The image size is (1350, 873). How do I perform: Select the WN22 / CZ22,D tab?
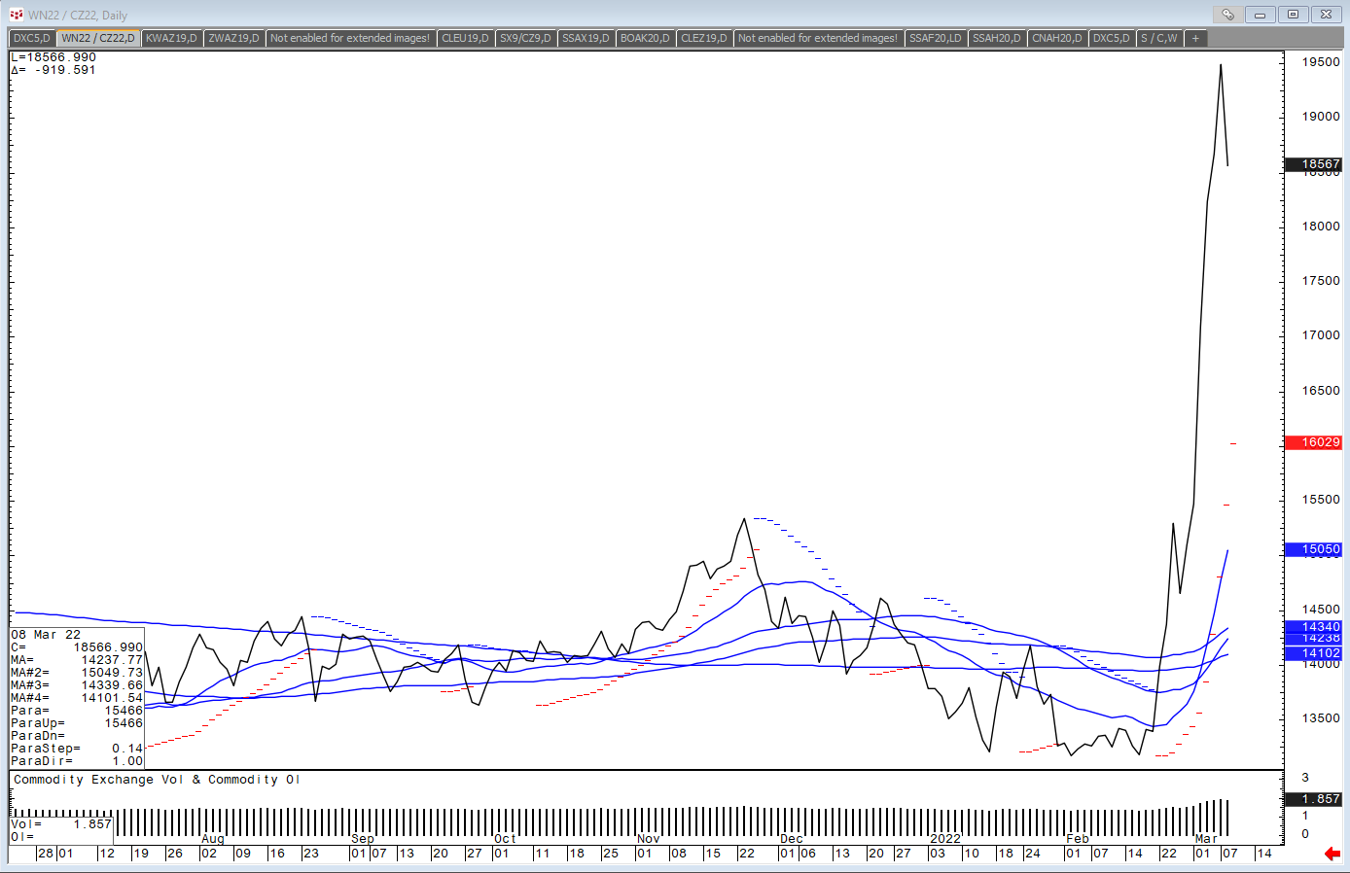[98, 38]
